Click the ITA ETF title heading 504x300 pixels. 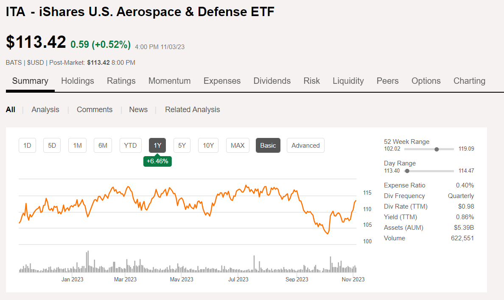[140, 12]
